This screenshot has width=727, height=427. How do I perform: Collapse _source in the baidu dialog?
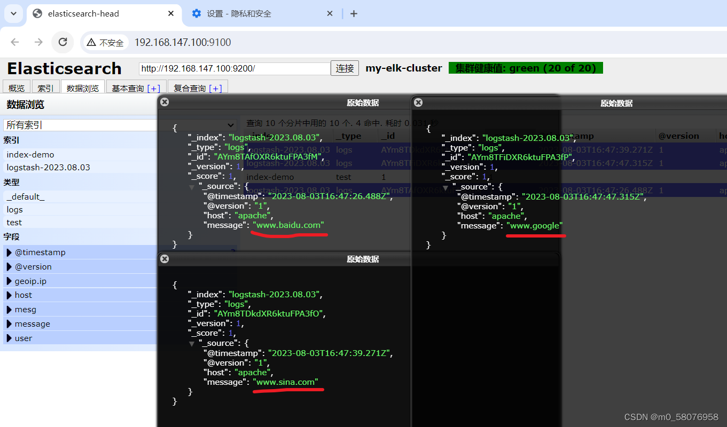pyautogui.click(x=192, y=187)
